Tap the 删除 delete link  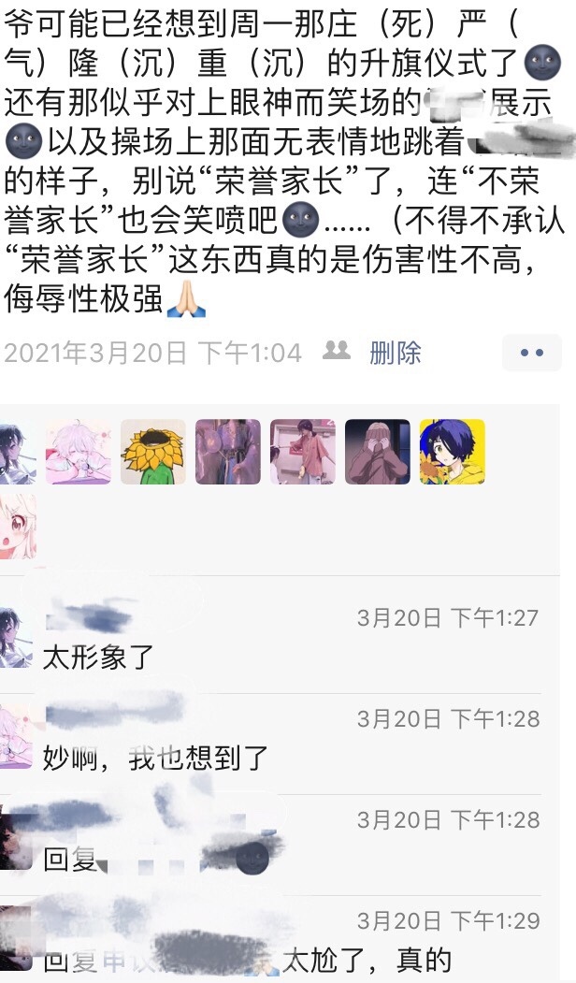click(395, 353)
